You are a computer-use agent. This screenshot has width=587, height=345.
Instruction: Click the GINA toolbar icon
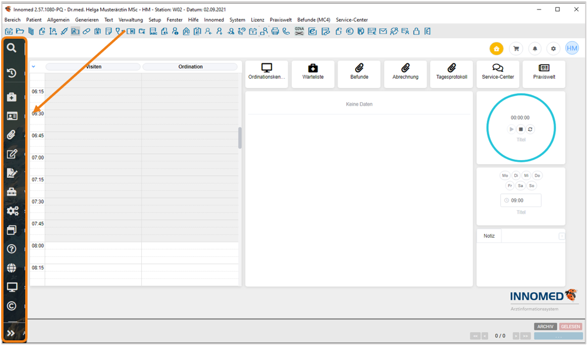pos(299,31)
